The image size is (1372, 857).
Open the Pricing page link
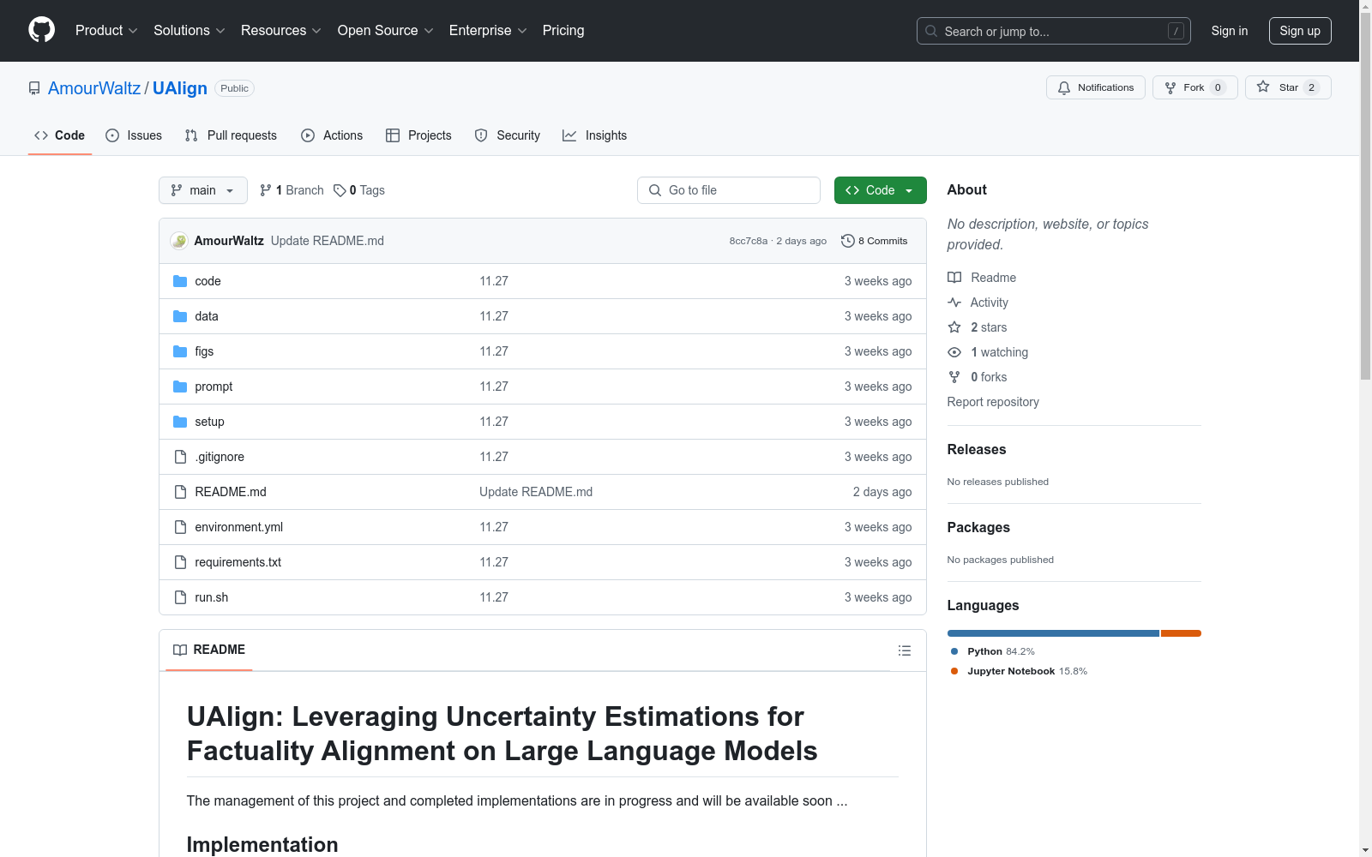[563, 30]
